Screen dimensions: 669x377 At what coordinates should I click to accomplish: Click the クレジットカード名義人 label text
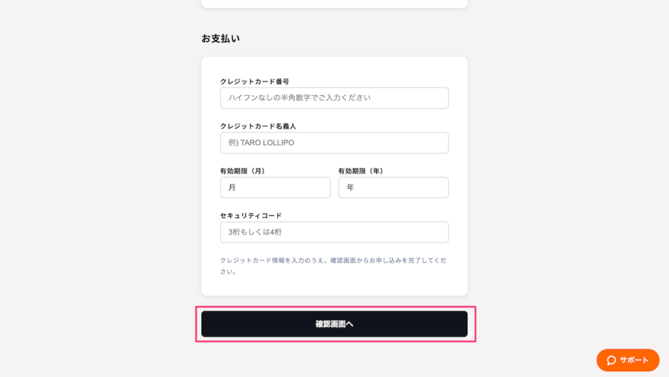point(259,125)
